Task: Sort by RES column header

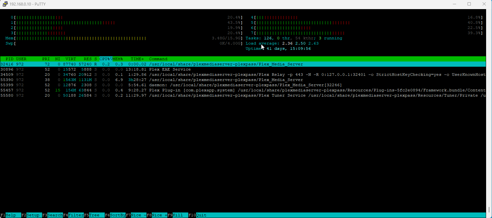Action: point(88,59)
